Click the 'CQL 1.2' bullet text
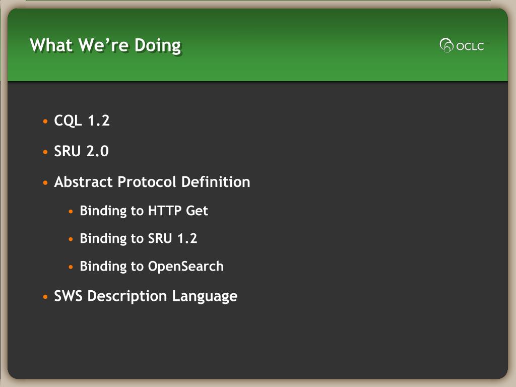 (82, 120)
